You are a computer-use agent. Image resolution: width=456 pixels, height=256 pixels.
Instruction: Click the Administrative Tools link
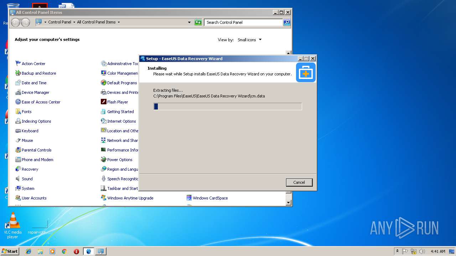[x=123, y=64]
